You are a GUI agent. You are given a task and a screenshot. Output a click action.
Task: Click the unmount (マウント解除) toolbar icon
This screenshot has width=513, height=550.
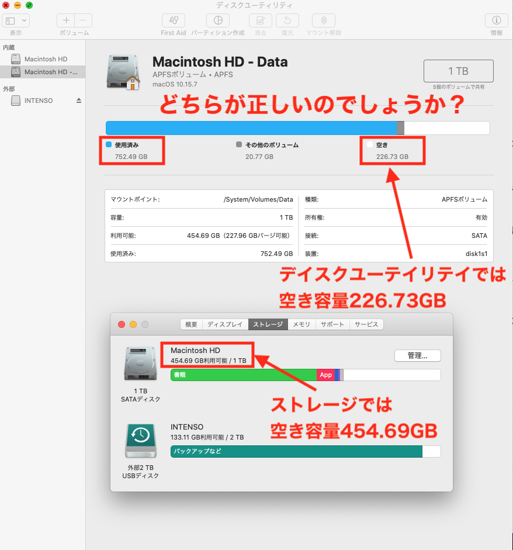[x=324, y=20]
